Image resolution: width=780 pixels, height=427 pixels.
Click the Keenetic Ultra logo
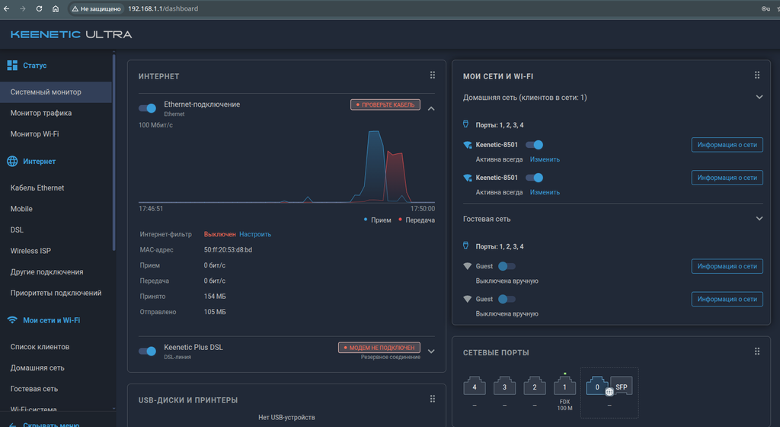tap(71, 34)
